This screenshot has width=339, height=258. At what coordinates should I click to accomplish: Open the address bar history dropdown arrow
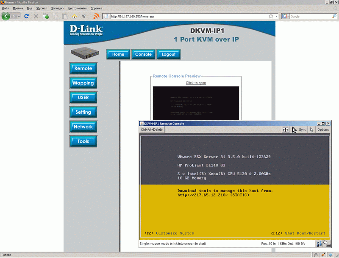276,16
